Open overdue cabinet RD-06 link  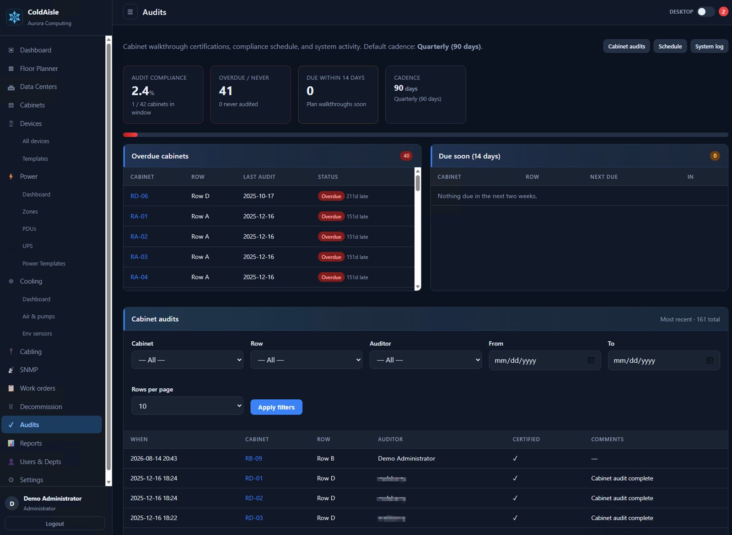tap(139, 196)
